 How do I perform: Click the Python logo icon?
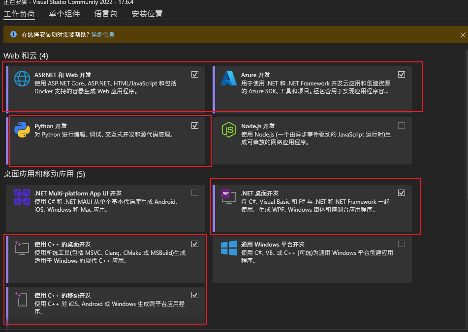[22, 130]
